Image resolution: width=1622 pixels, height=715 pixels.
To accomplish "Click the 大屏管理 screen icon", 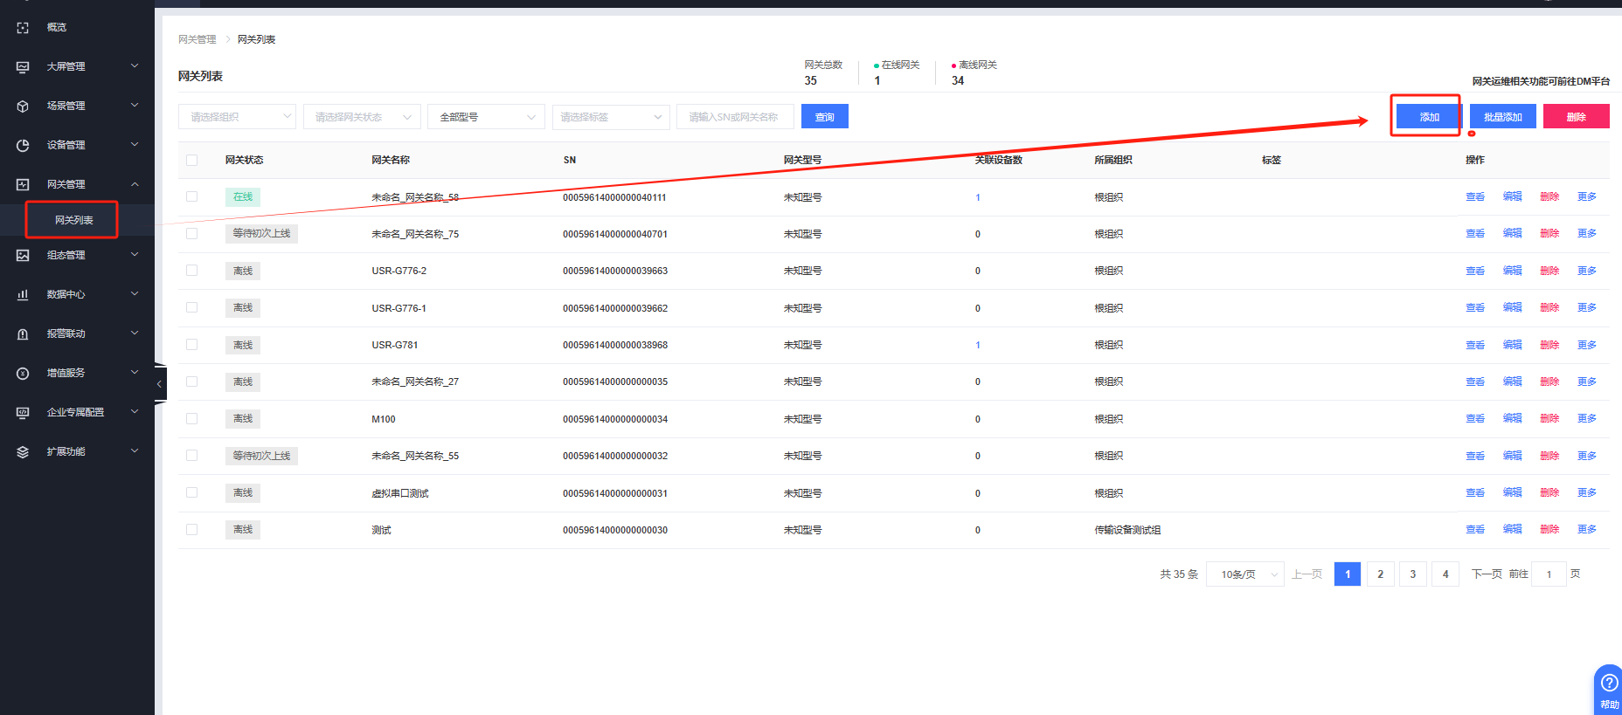I will [x=23, y=67].
